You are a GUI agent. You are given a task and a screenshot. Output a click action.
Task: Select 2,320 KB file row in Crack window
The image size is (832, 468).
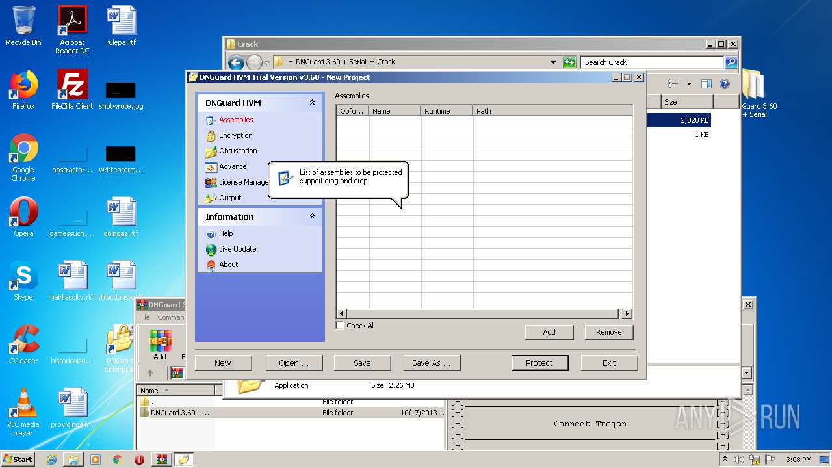point(679,120)
